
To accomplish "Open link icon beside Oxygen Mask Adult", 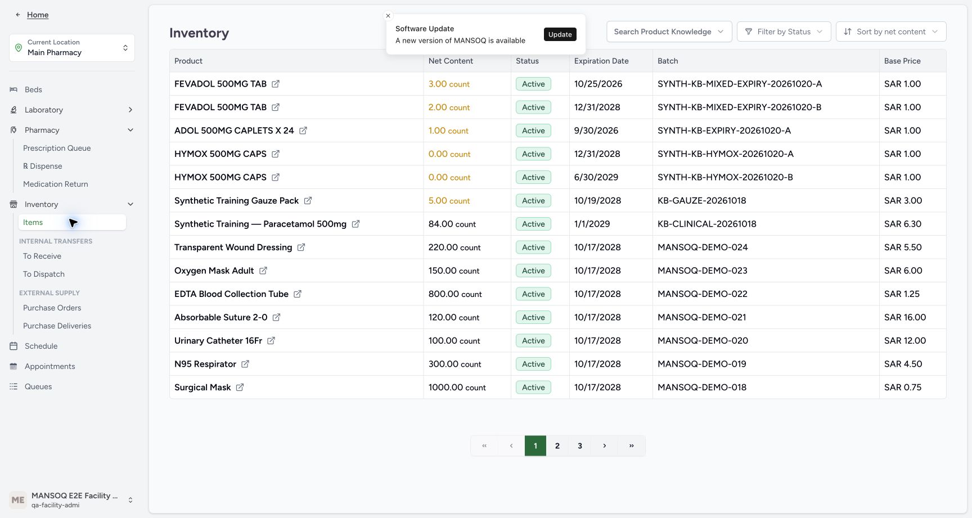I will tap(263, 271).
